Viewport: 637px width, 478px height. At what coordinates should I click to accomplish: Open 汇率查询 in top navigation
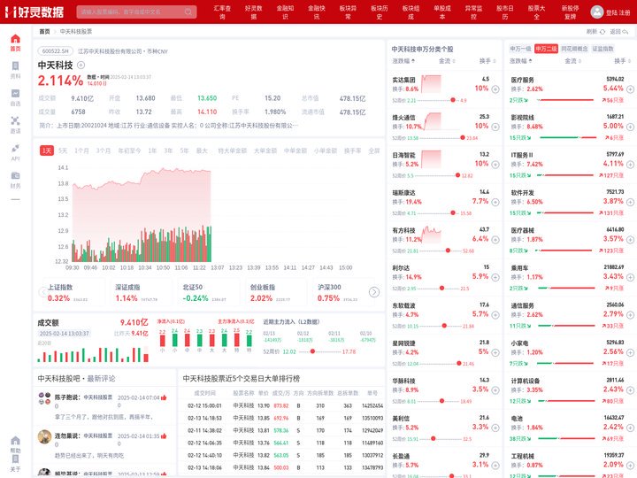(x=222, y=12)
